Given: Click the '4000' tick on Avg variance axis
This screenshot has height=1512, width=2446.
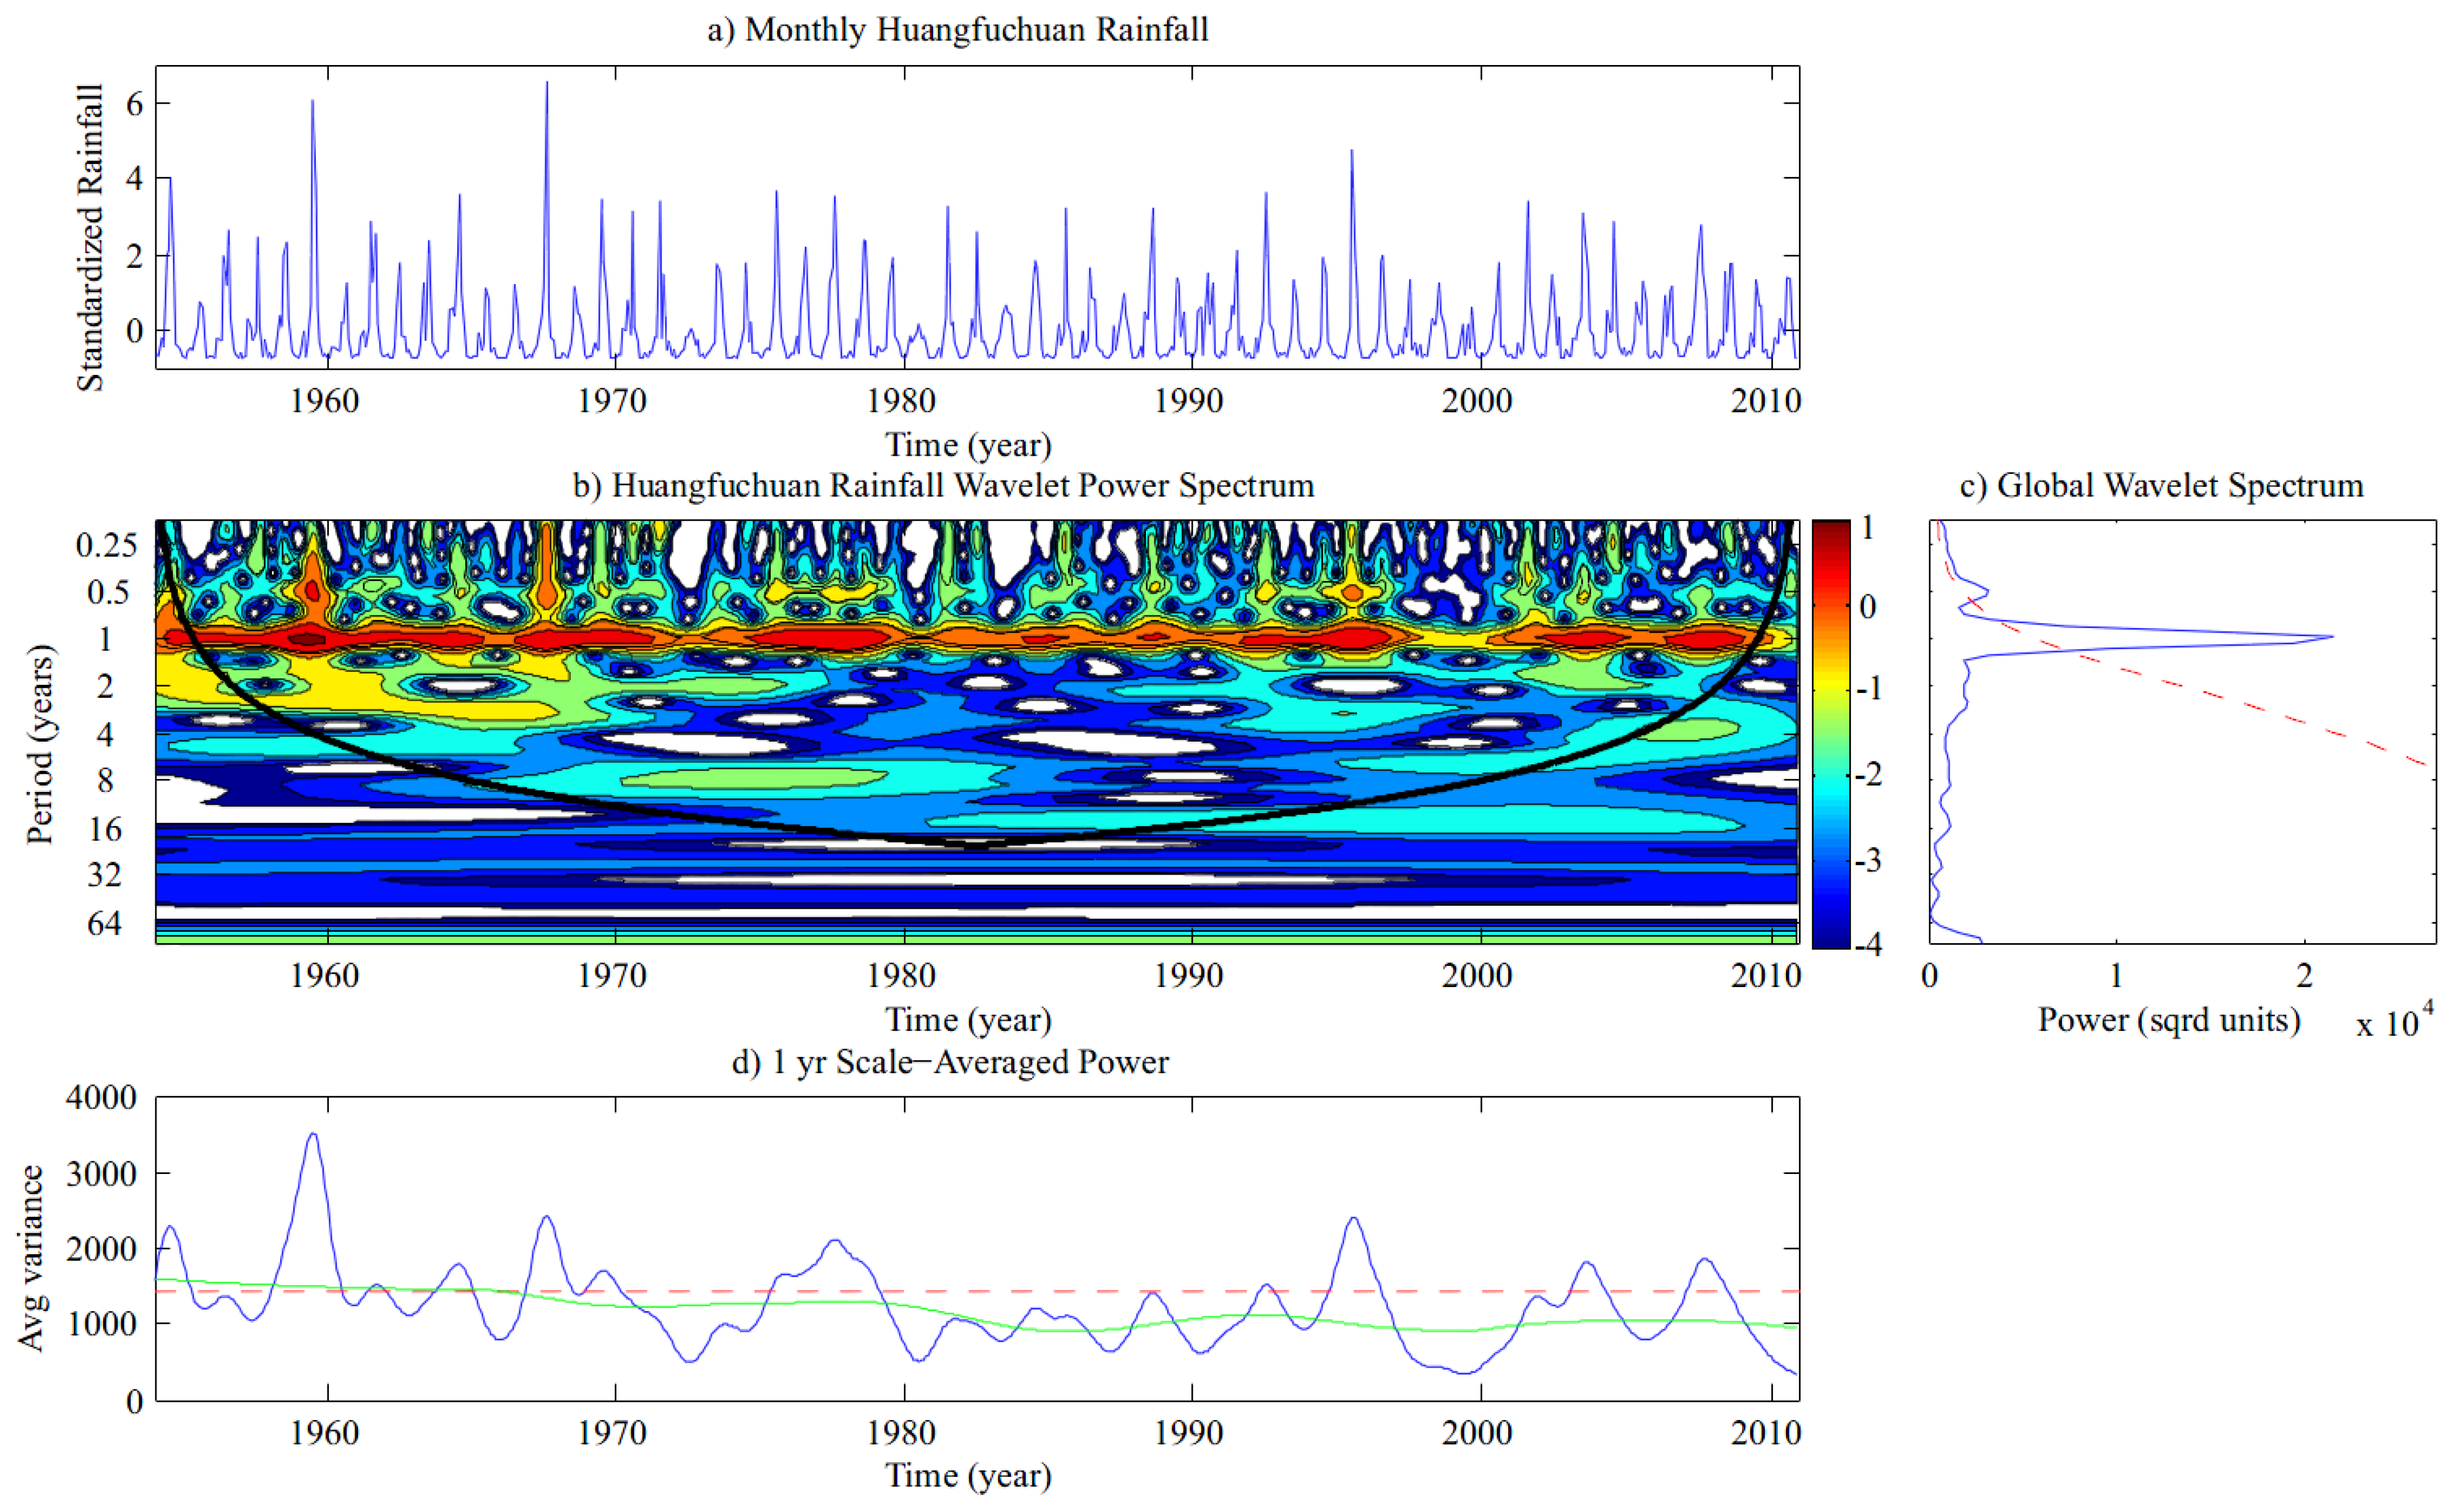Looking at the screenshot, I should click(101, 1098).
